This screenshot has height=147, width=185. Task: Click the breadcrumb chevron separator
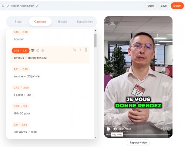(8, 6)
